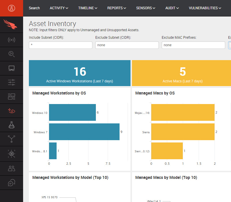Click the Include Subnet (CIDR) input field
The height and width of the screenshot is (202, 231).
(x=61, y=45)
